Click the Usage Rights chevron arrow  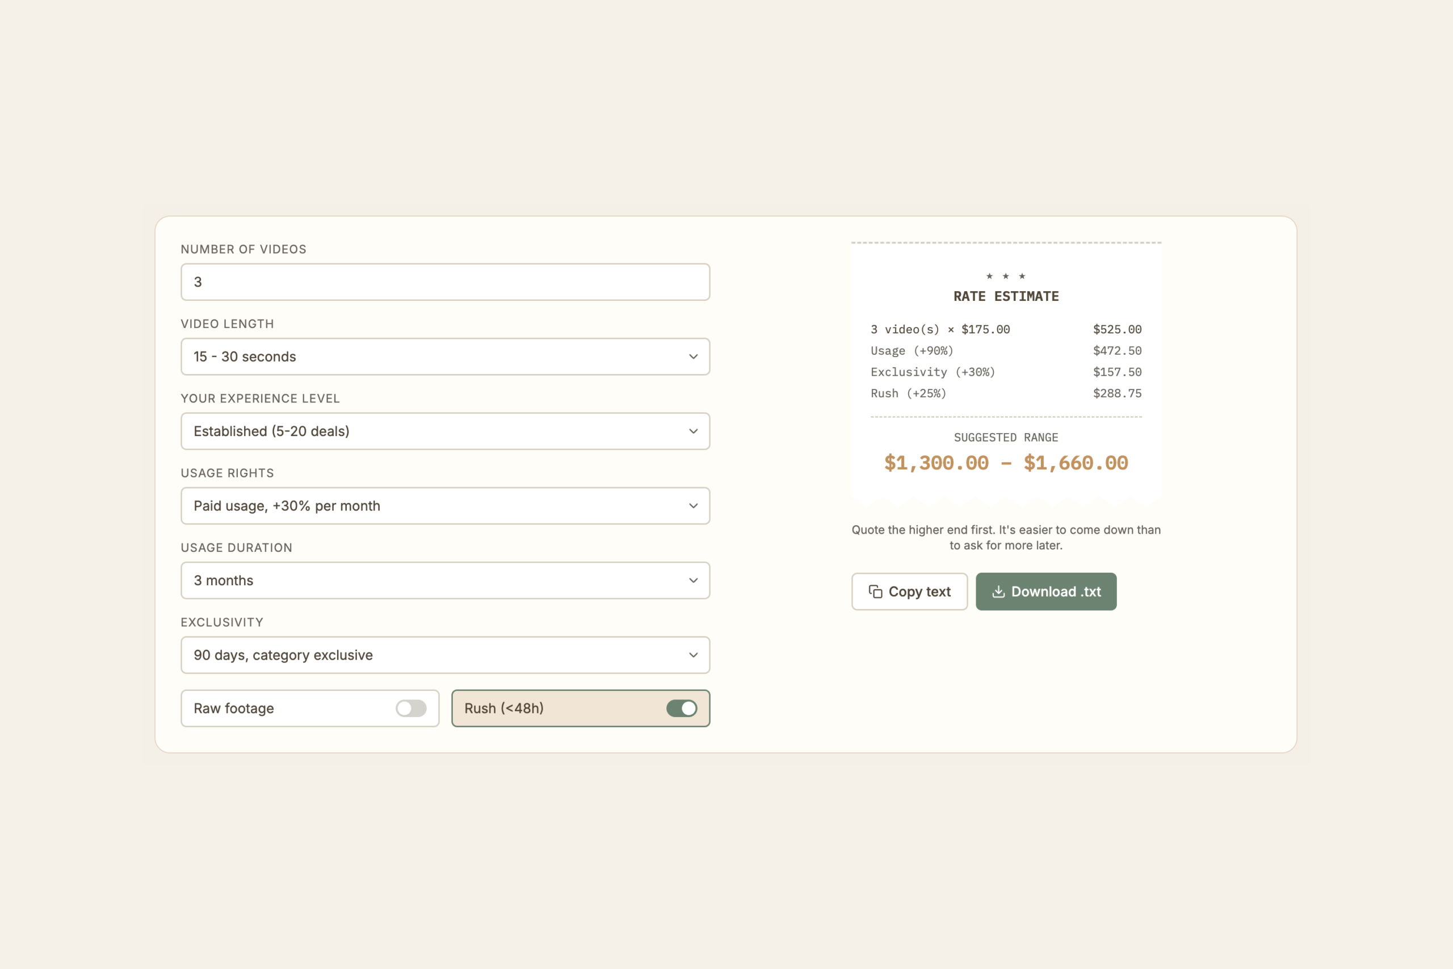[693, 506]
